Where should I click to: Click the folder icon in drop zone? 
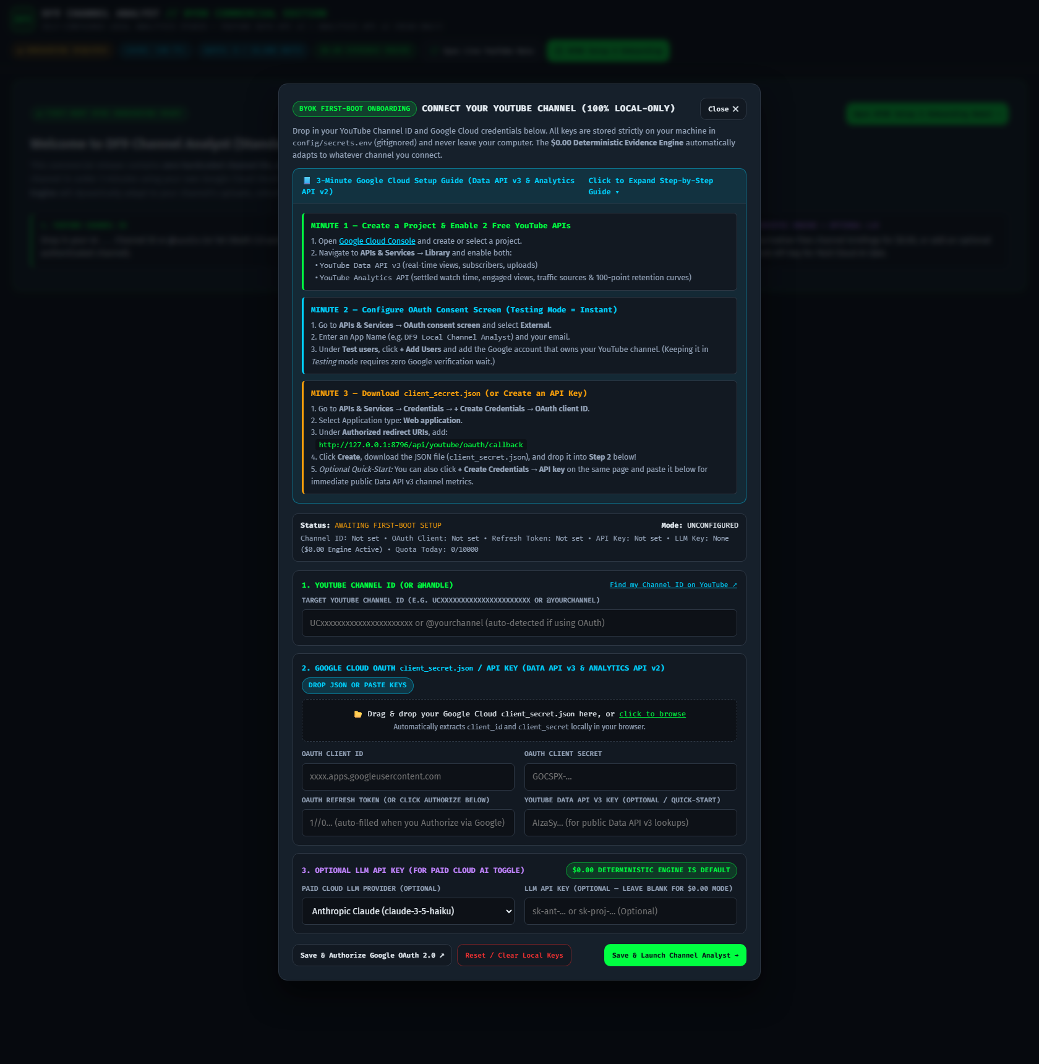(358, 714)
